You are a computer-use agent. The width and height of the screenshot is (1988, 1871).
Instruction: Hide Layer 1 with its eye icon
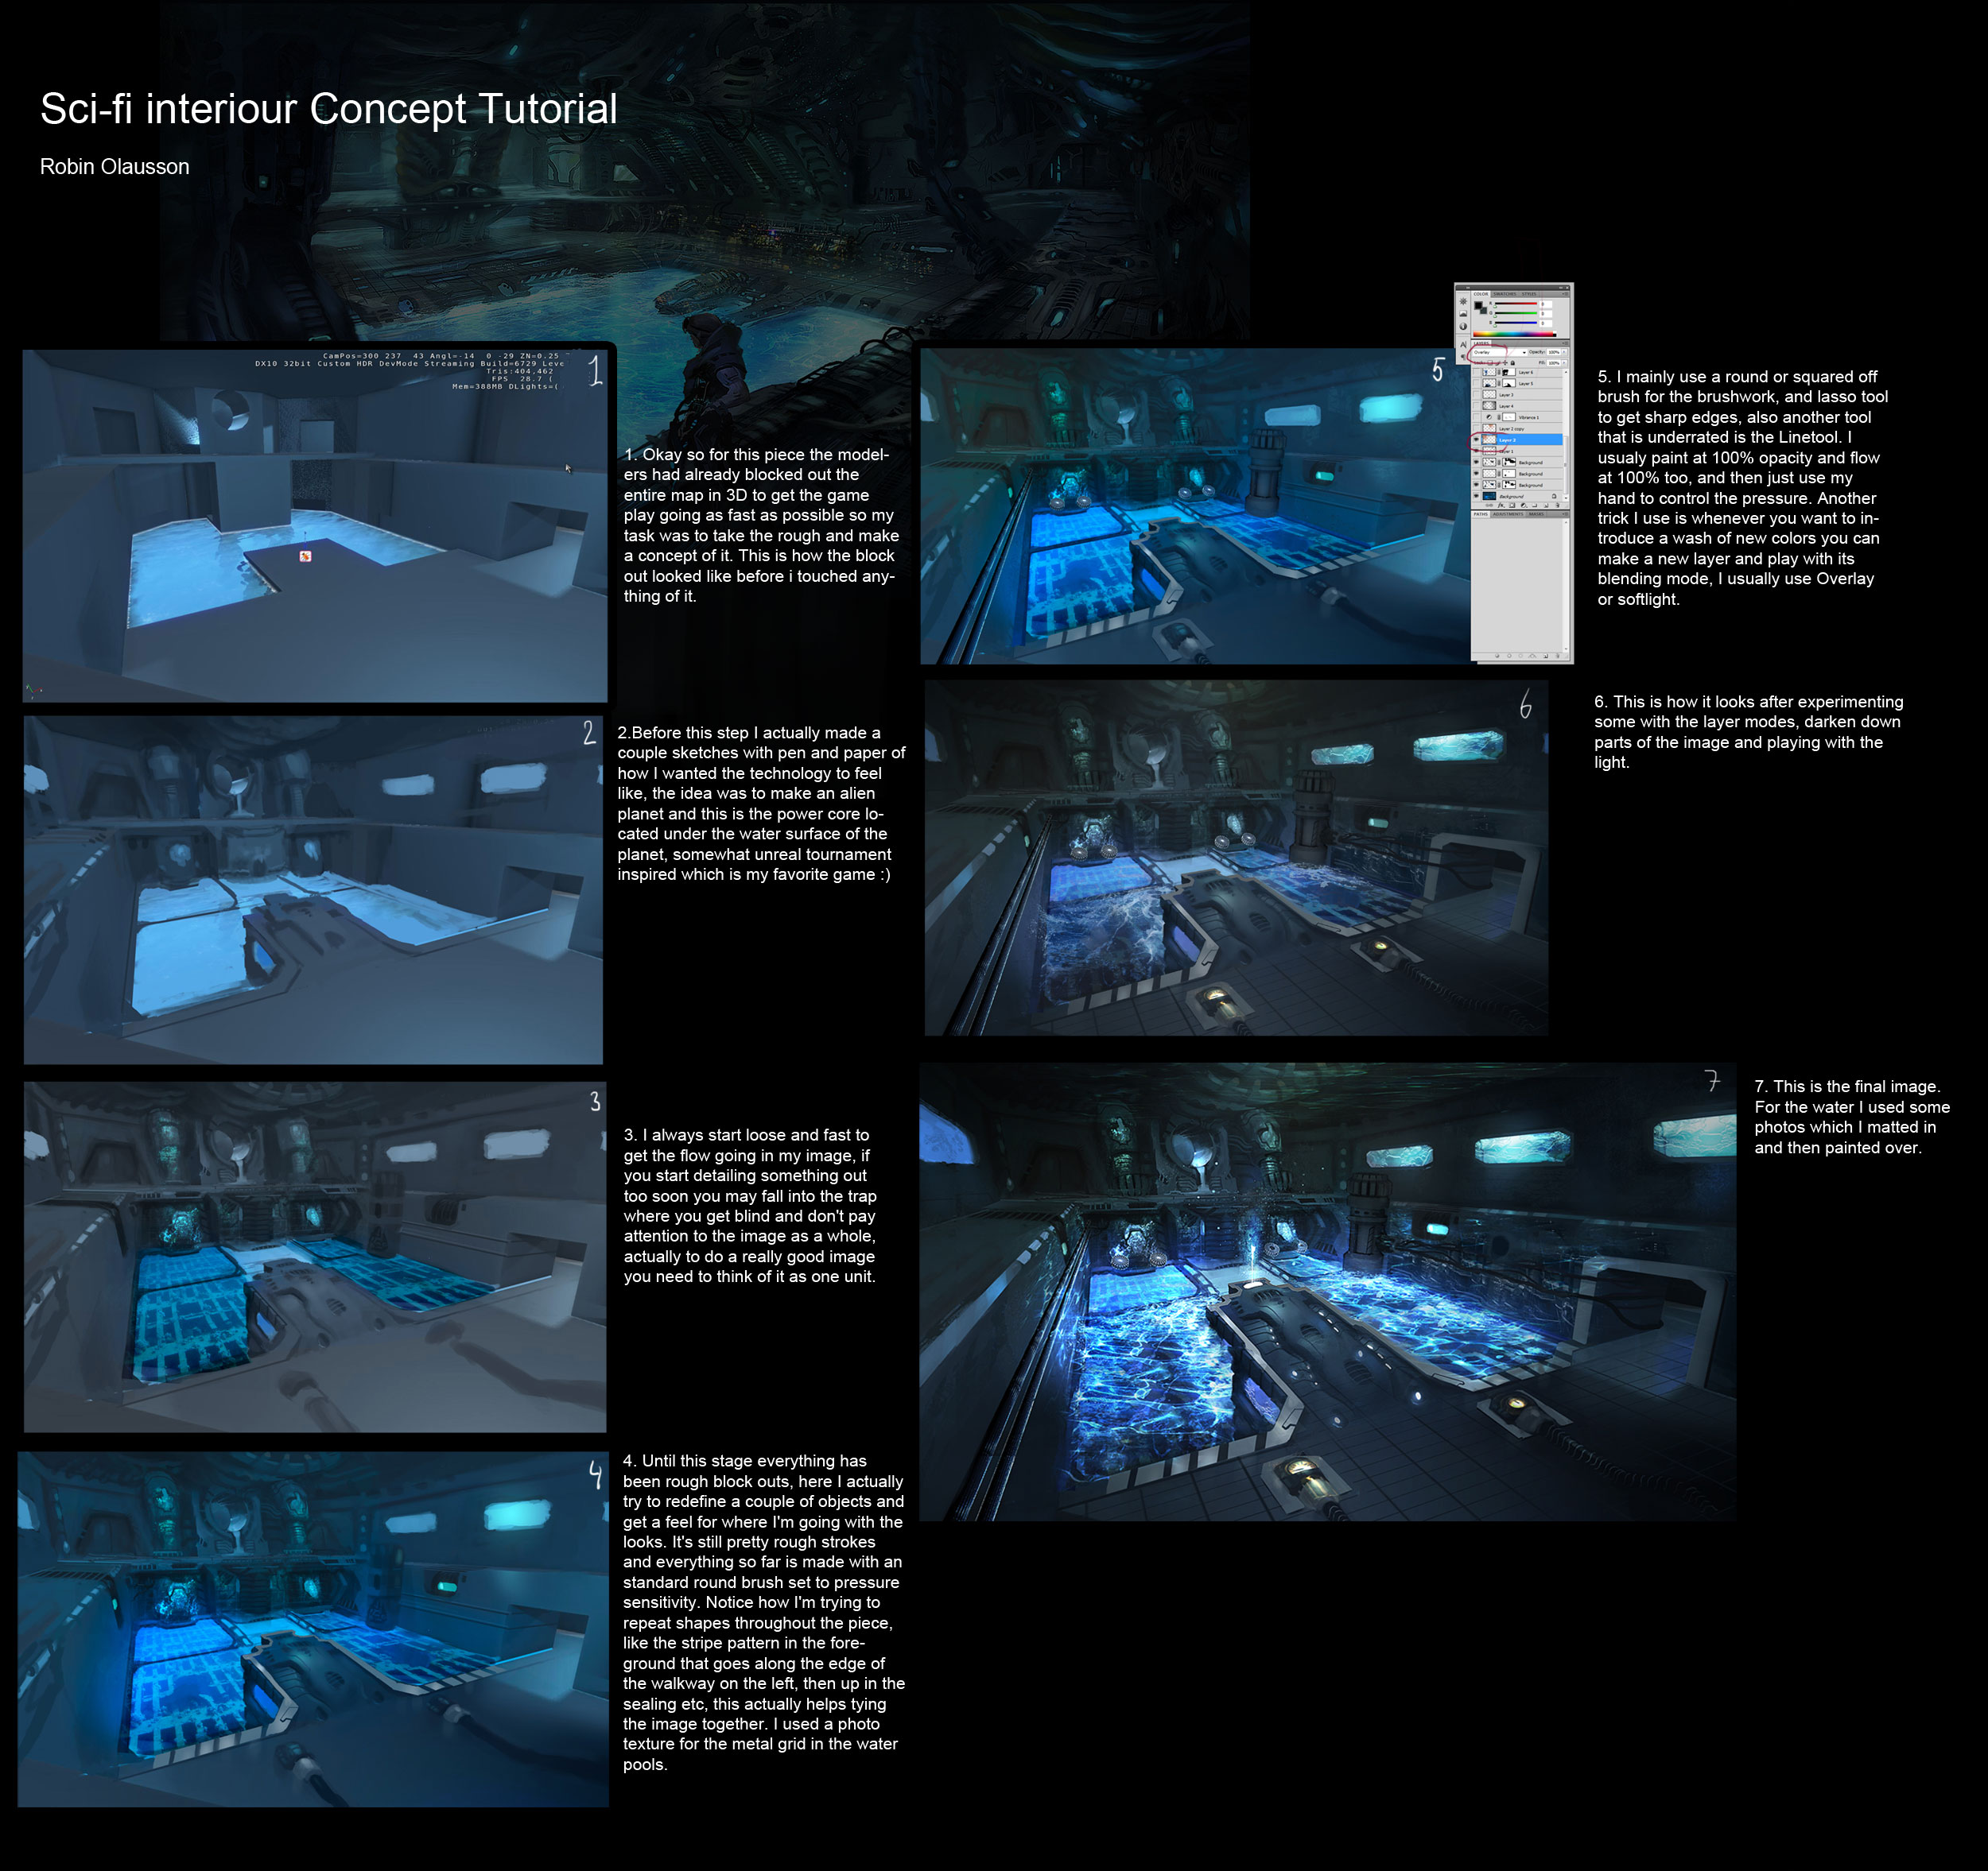1477,451
